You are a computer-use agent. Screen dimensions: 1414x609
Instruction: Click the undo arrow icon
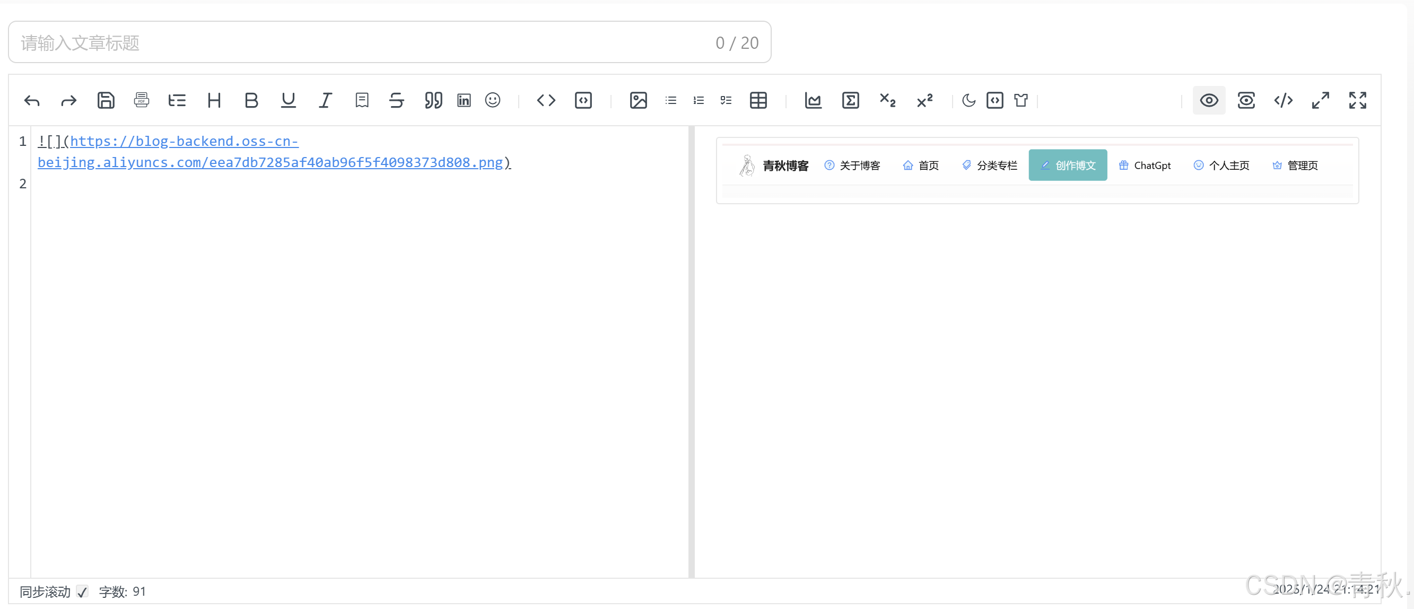pyautogui.click(x=32, y=100)
